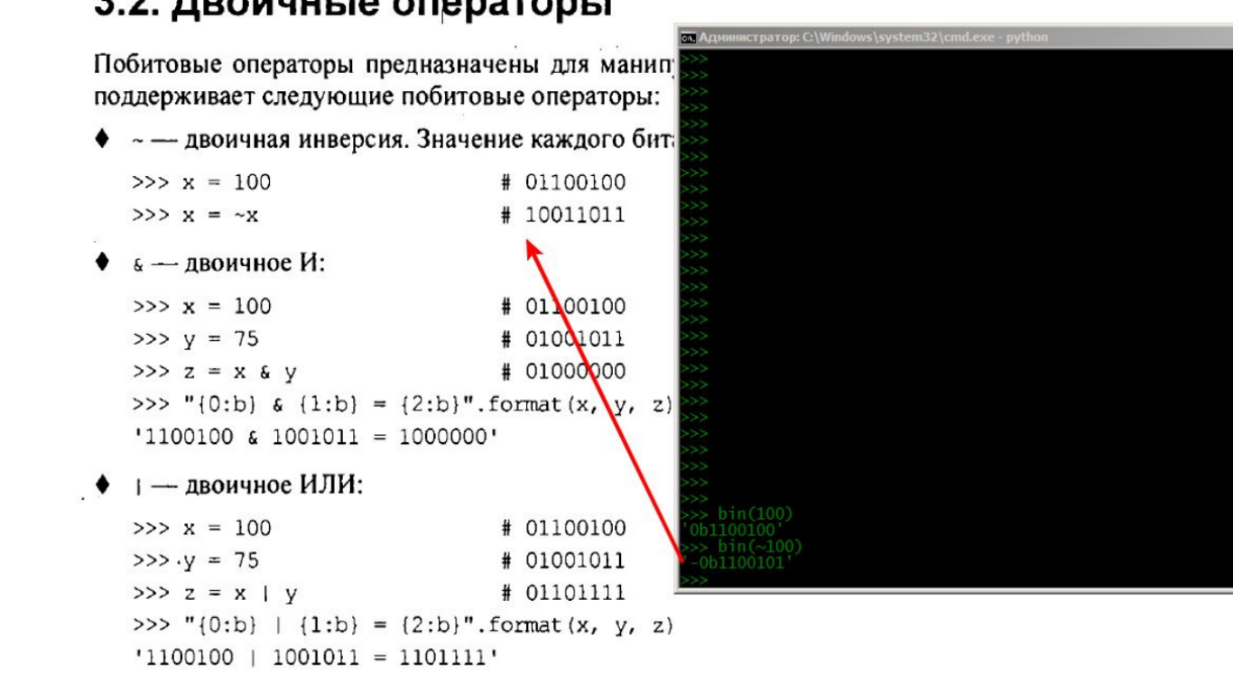Viewport: 1233px width, 693px height.
Task: Select the cmd.exe window title bar
Action: (x=903, y=38)
